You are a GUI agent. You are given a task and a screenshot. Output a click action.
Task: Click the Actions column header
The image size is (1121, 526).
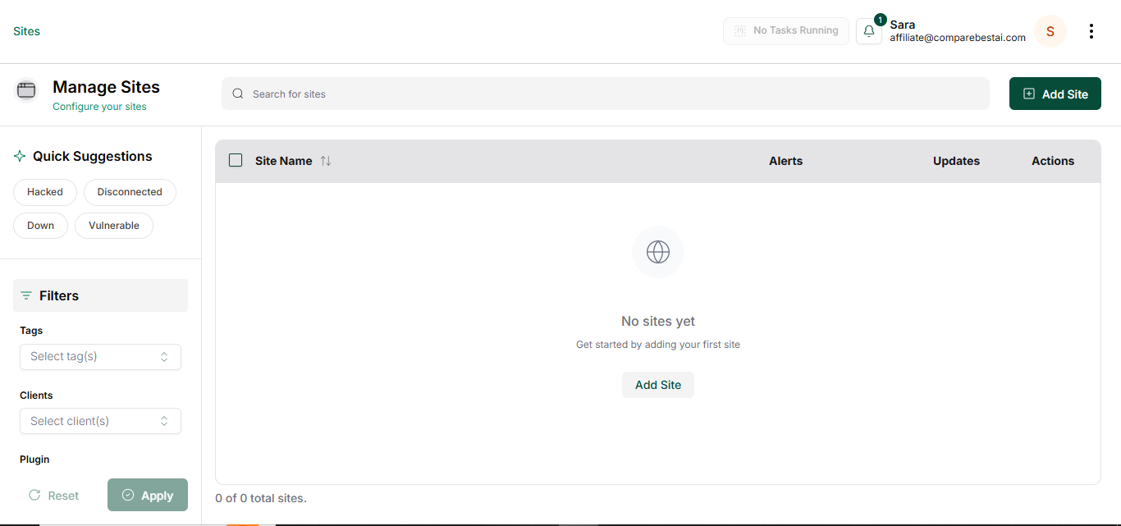pos(1053,161)
